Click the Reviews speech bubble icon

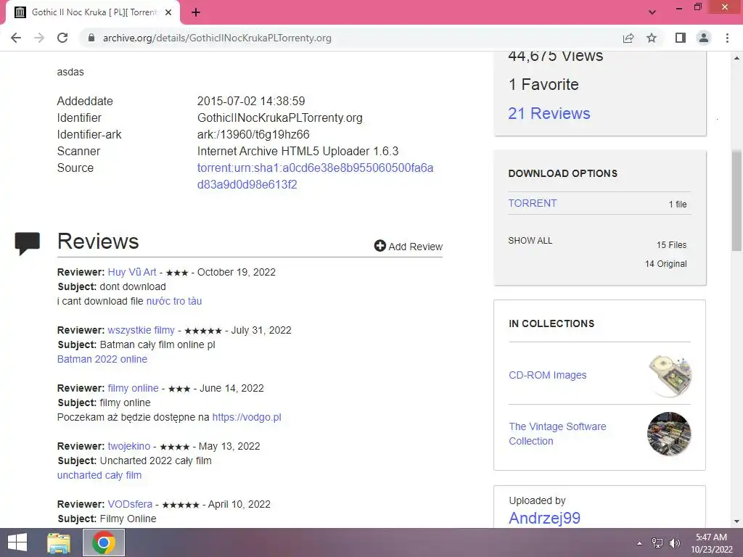click(x=27, y=244)
